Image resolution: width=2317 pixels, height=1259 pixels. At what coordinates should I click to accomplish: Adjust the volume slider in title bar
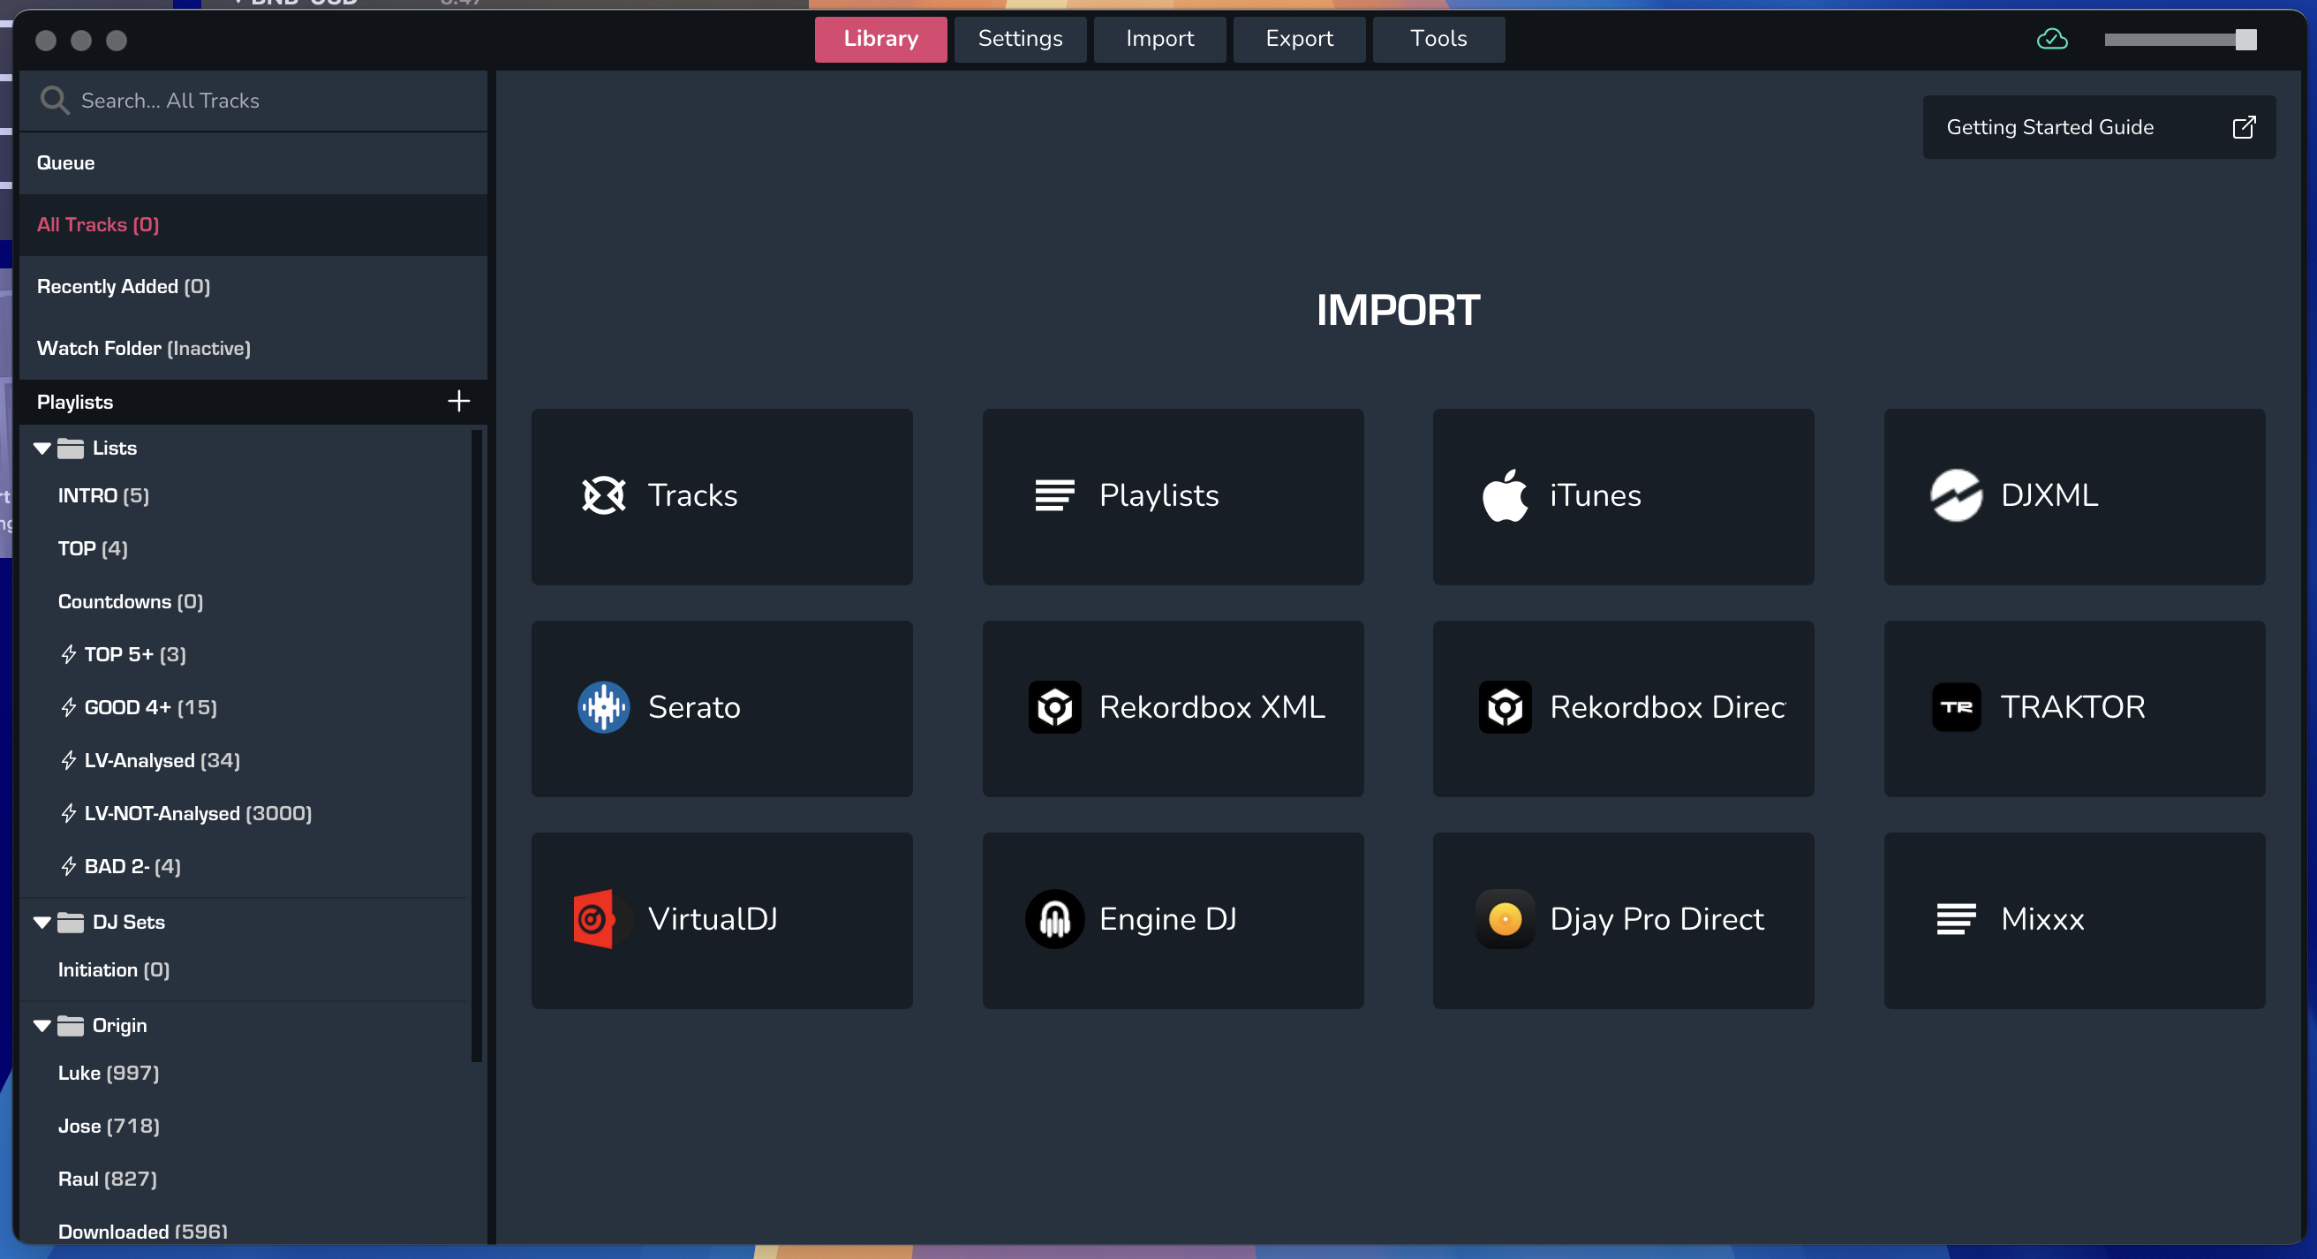point(2179,40)
